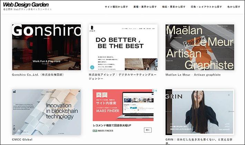Follow the Gonshiro Co.,Ltd.（株式会社権四郎） caption link
Screen dimensions: 245x145
click(x=38, y=75)
